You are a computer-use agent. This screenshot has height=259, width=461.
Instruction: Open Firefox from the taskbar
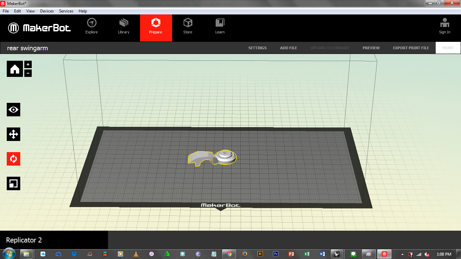(x=245, y=254)
